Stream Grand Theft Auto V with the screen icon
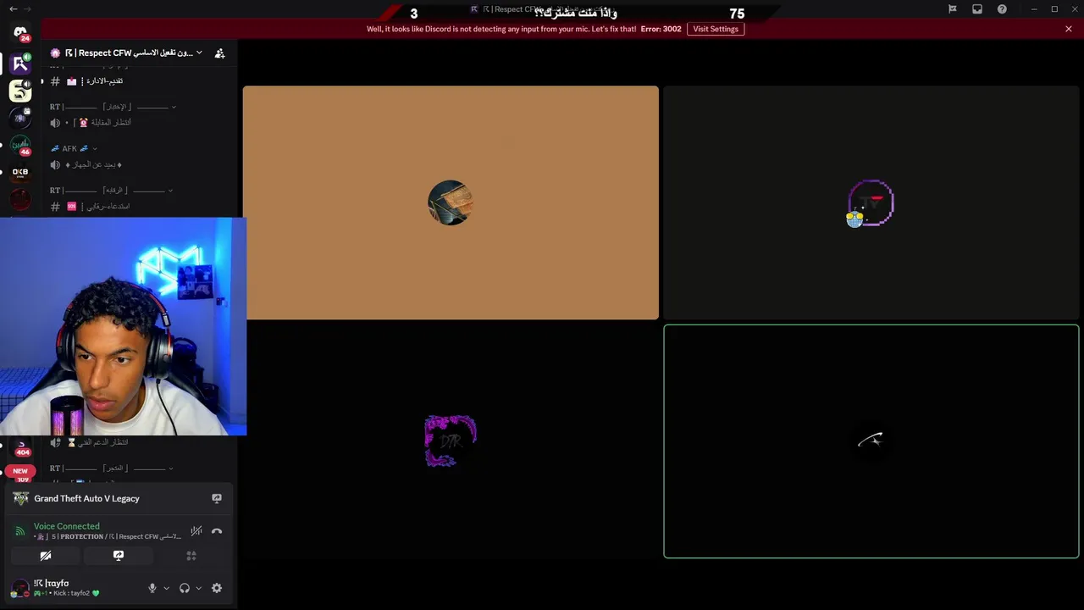This screenshot has height=610, width=1084. point(217,498)
